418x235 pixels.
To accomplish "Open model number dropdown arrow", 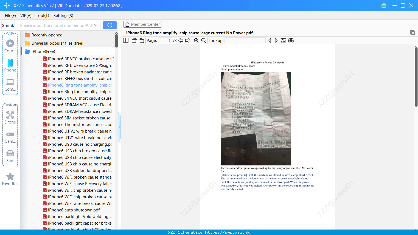I will coord(96,25).
